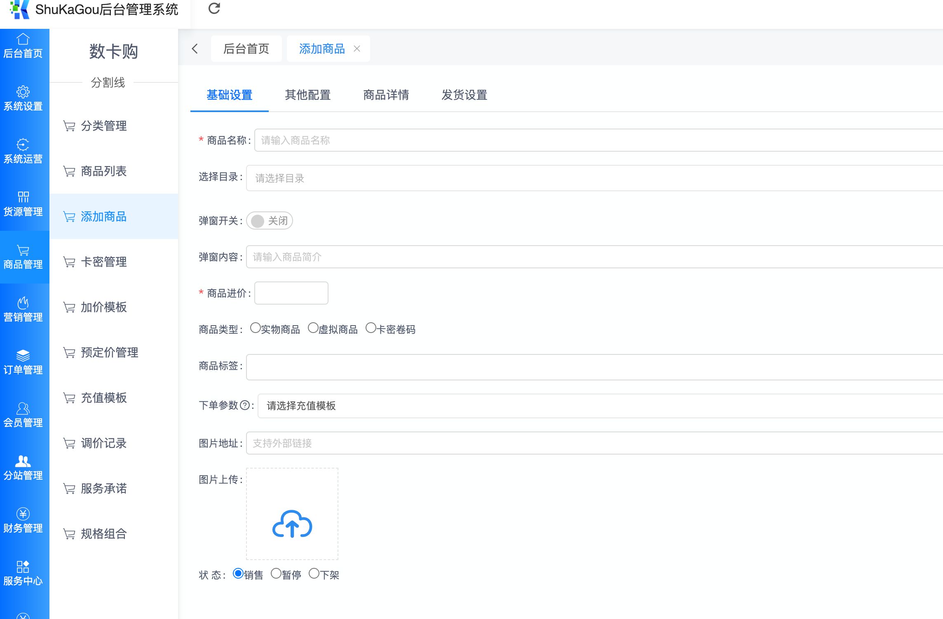
Task: Select 下架 status radio
Action: click(314, 573)
